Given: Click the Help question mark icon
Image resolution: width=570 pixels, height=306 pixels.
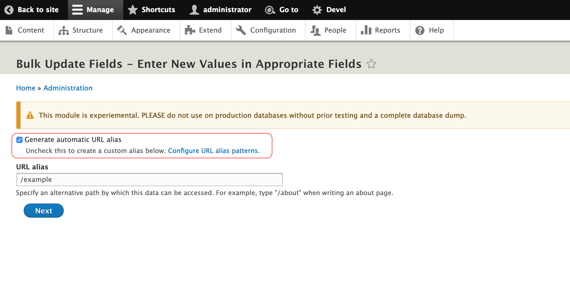Looking at the screenshot, I should [x=420, y=30].
